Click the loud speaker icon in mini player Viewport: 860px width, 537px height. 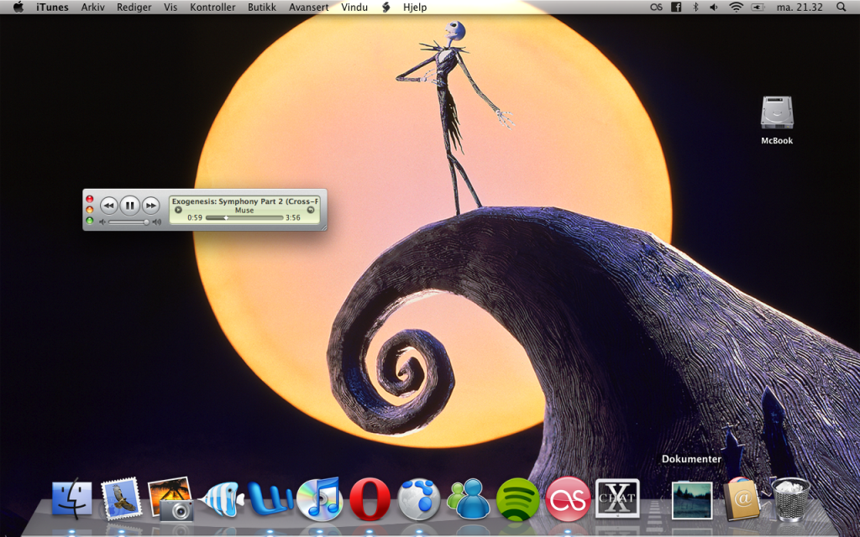(157, 222)
